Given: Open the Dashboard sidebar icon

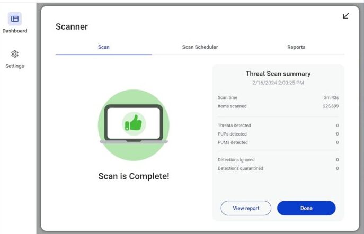Looking at the screenshot, I should coord(15,19).
